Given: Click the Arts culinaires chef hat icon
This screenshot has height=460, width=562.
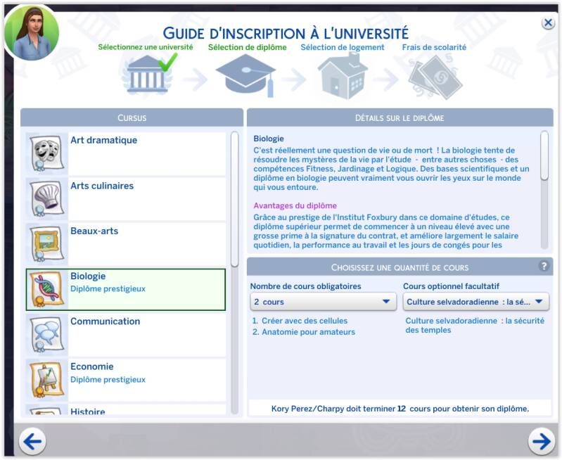Looking at the screenshot, I should pos(47,198).
